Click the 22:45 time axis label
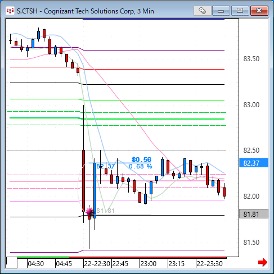Viewport: 274px width, 274px height. click(120, 264)
